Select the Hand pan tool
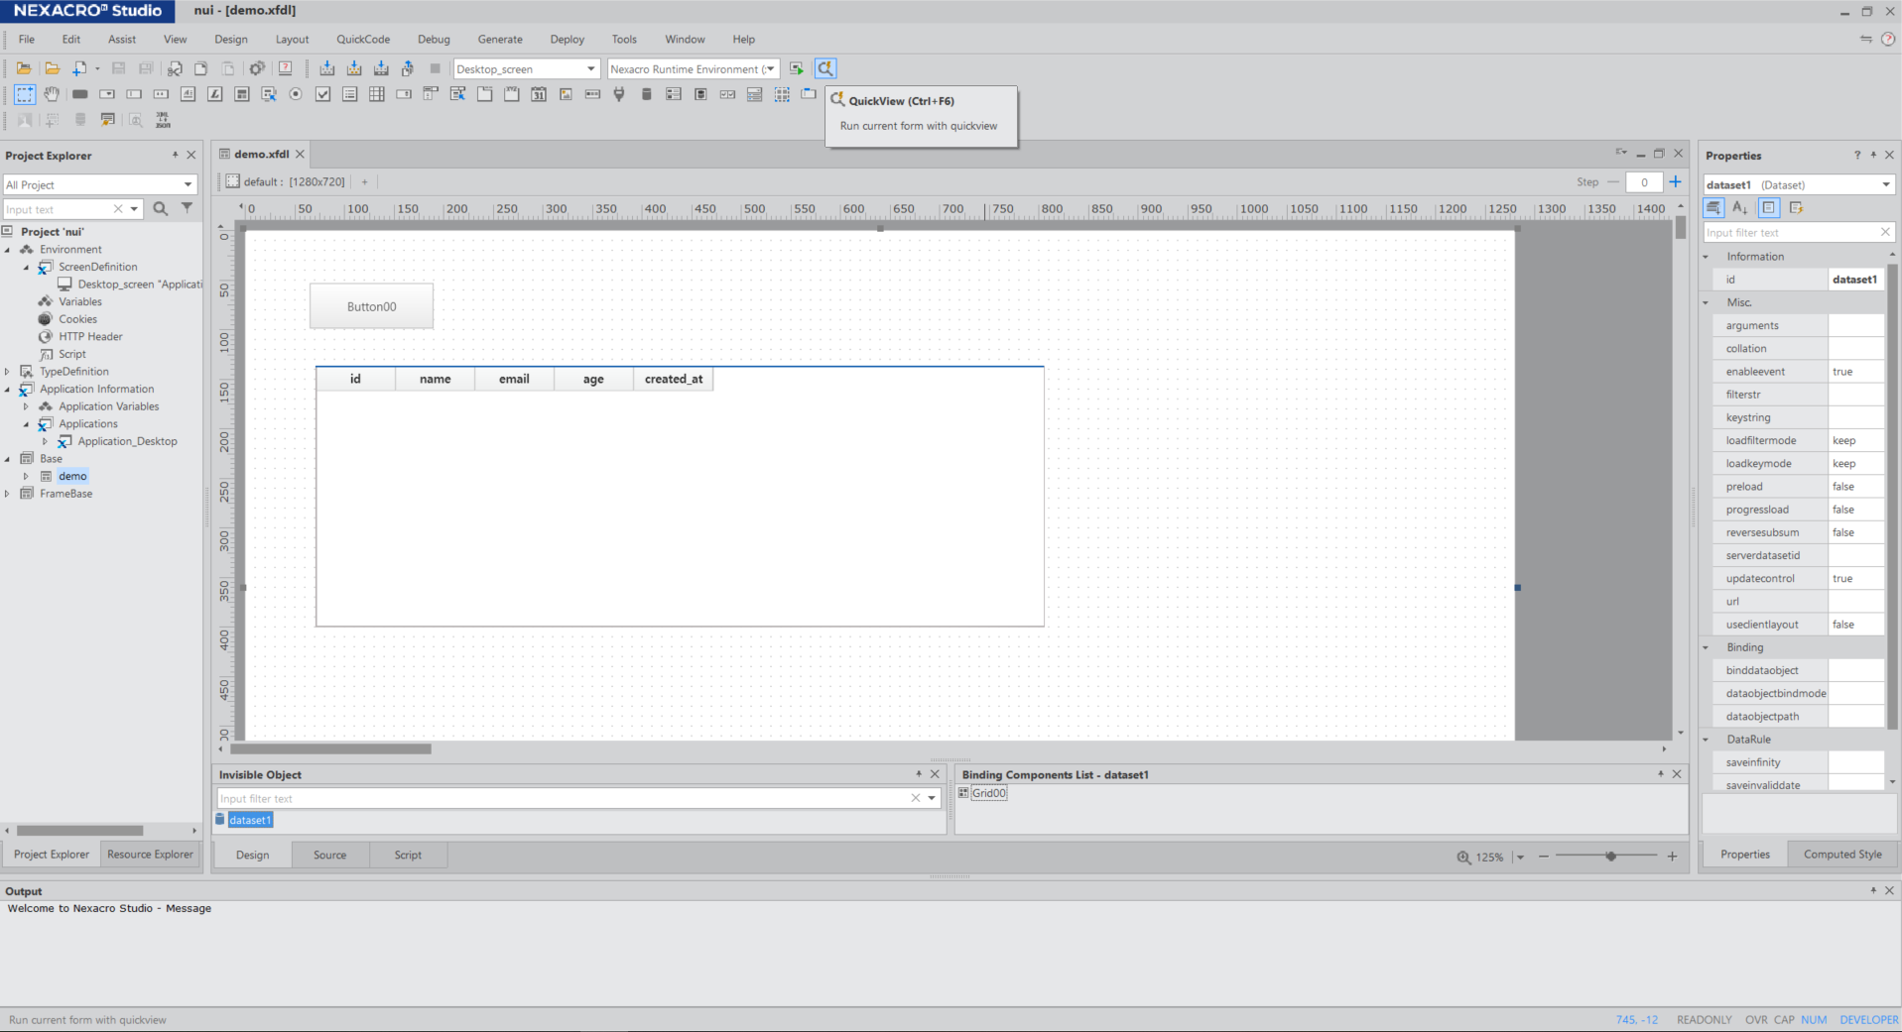This screenshot has height=1032, width=1902. coord(52,94)
